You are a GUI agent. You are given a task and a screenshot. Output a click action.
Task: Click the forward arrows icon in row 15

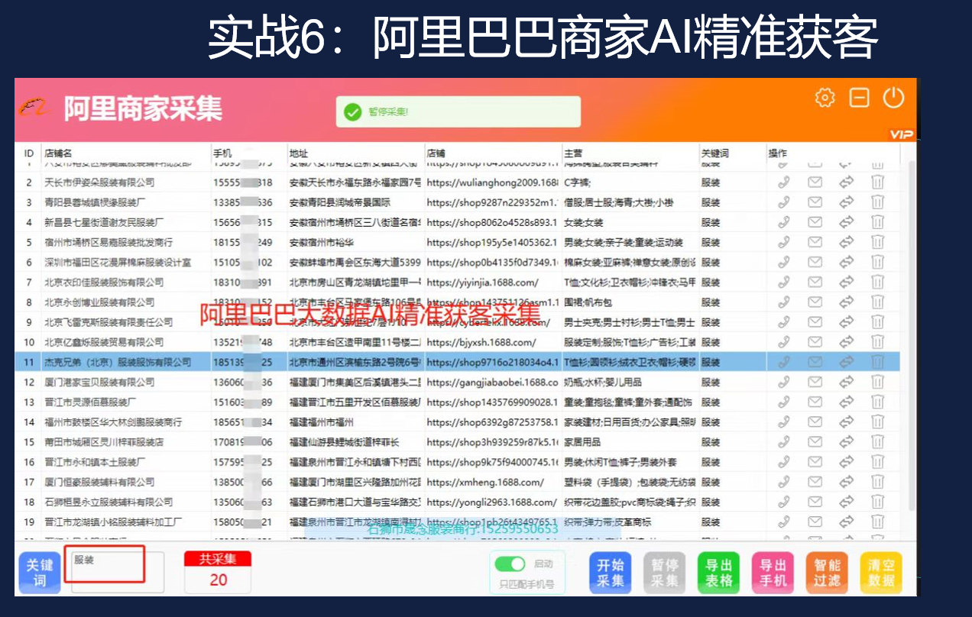[x=847, y=442]
